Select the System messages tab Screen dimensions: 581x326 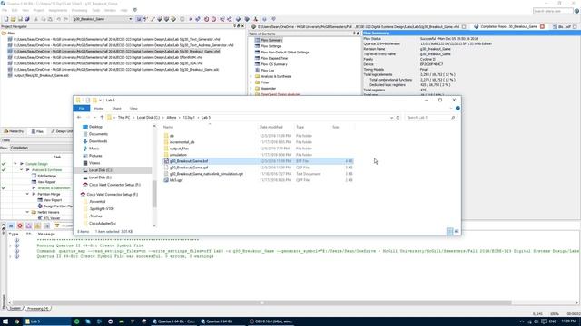pos(15,308)
